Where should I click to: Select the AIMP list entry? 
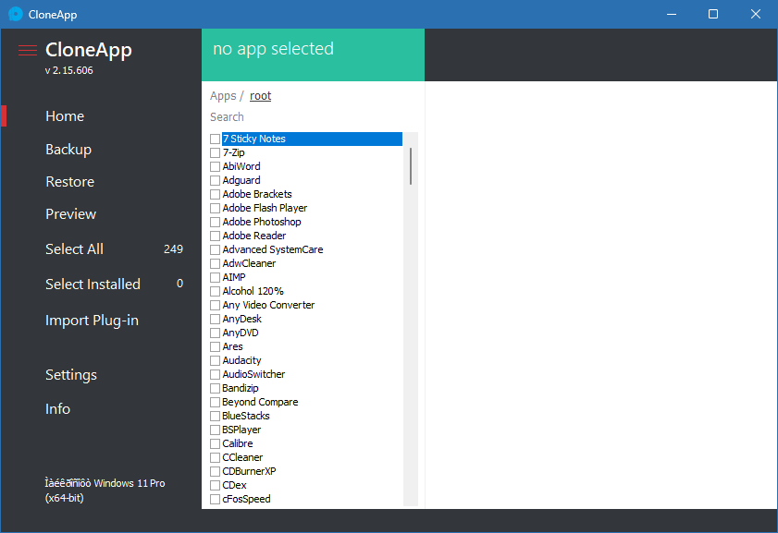(234, 277)
